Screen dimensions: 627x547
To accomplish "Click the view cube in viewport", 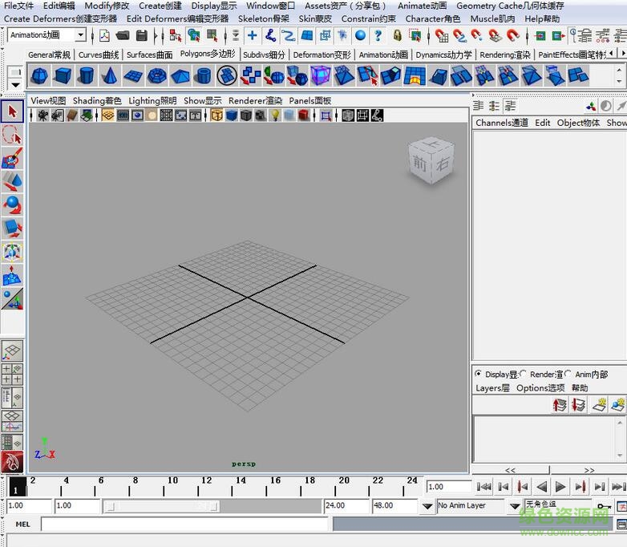I will [x=431, y=161].
